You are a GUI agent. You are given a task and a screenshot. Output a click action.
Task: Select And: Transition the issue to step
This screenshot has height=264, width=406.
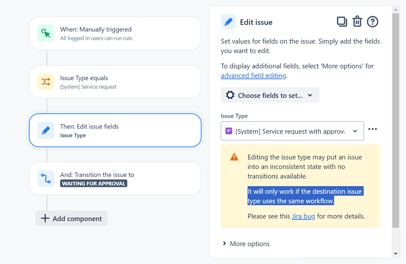(115, 178)
